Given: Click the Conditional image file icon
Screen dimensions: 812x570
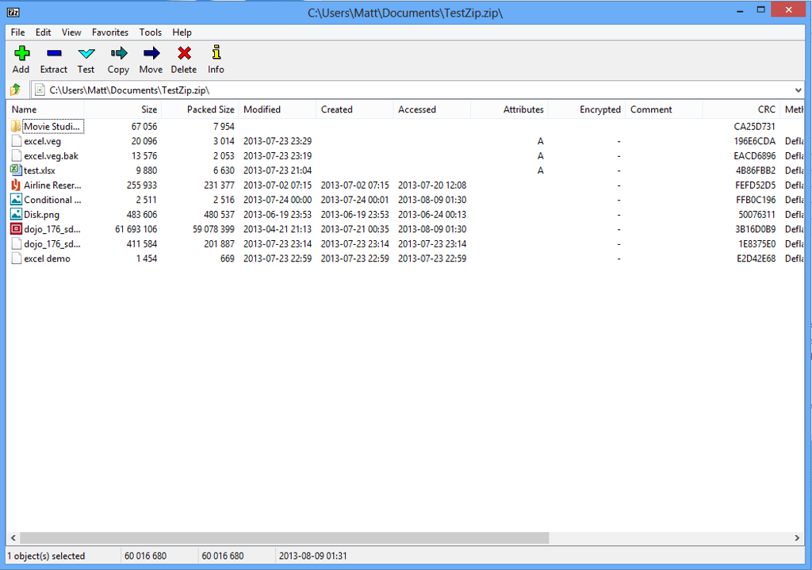Looking at the screenshot, I should (16, 199).
